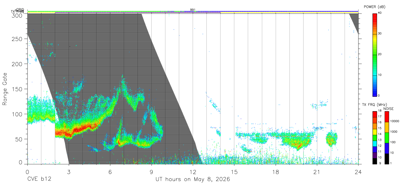Click the 'CVE b12' radar label
Screen dimensions: 403x186
pos(39,179)
